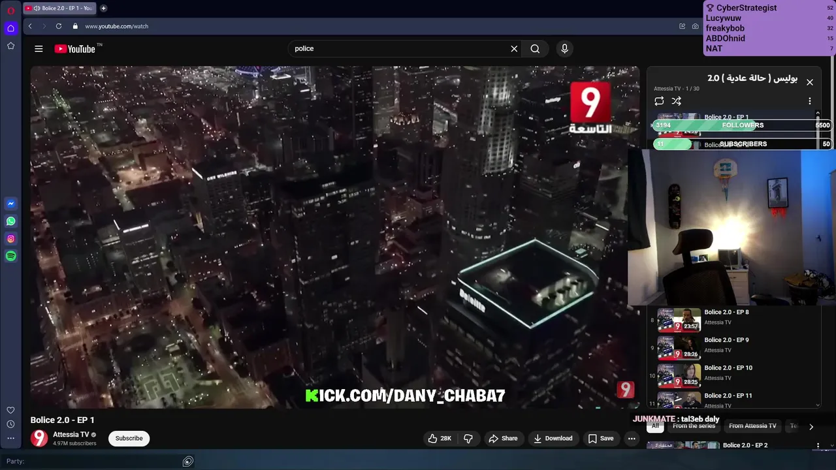
Task: Open more actions menu beside Save
Action: pyautogui.click(x=632, y=439)
